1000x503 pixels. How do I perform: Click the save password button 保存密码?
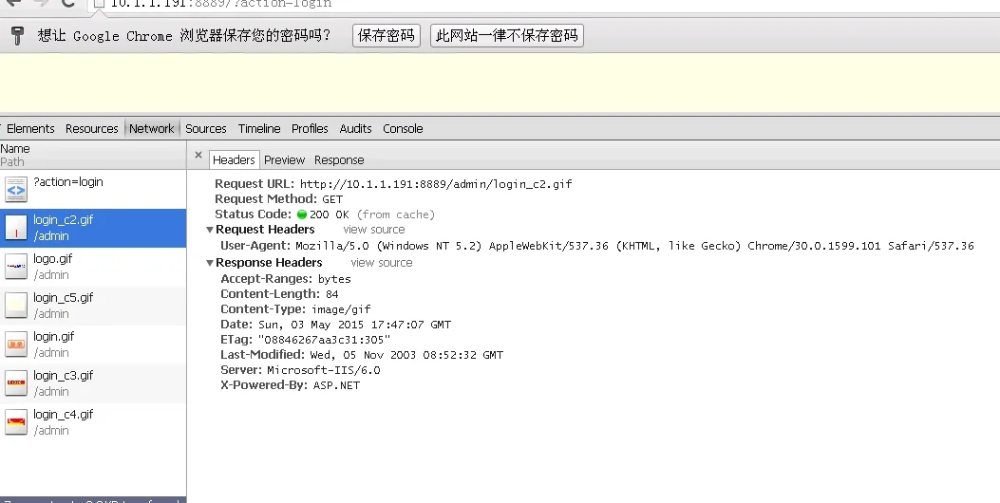point(386,35)
